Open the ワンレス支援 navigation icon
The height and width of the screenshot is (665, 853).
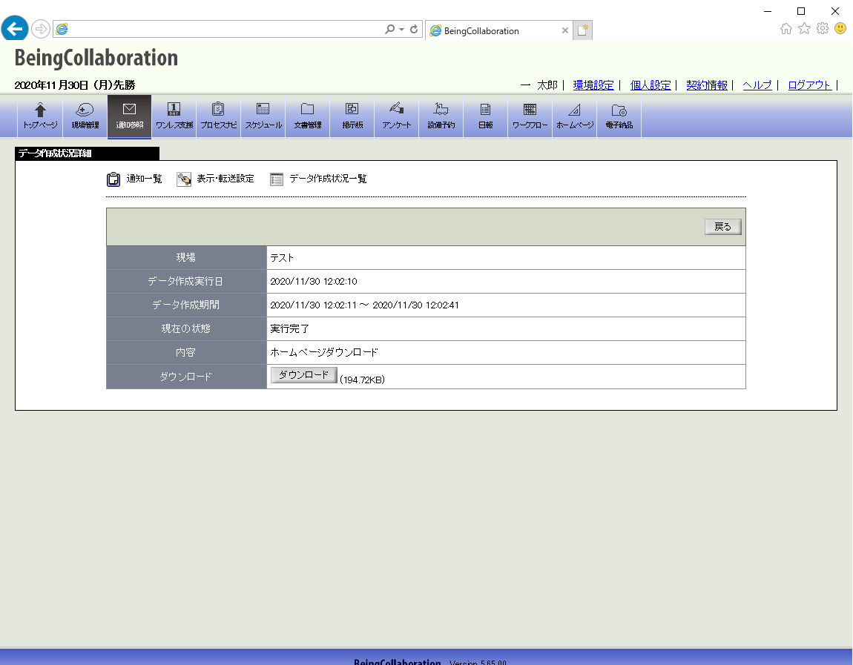174,116
